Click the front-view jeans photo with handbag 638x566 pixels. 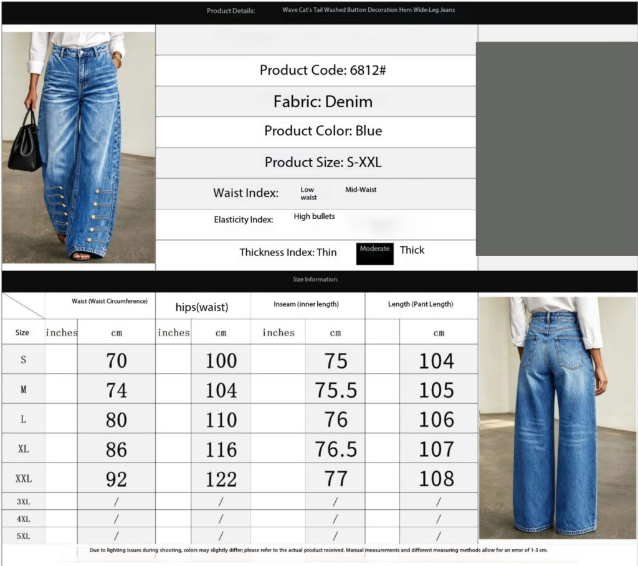(x=79, y=147)
